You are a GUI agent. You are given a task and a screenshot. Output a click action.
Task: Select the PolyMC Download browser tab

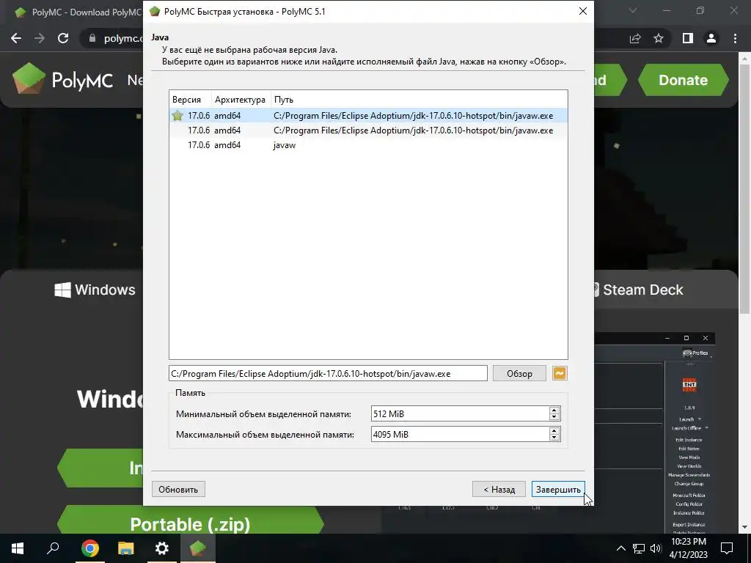pyautogui.click(x=76, y=12)
